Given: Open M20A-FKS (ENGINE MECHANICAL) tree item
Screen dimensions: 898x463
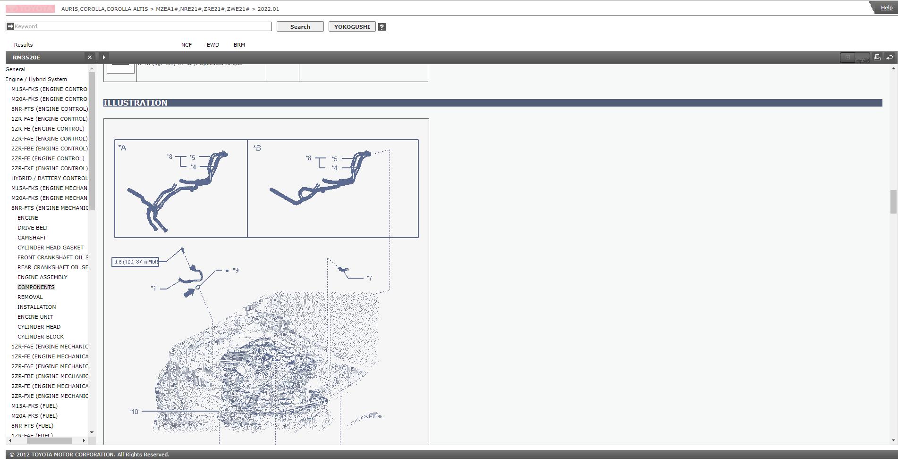Looking at the screenshot, I should pos(49,198).
